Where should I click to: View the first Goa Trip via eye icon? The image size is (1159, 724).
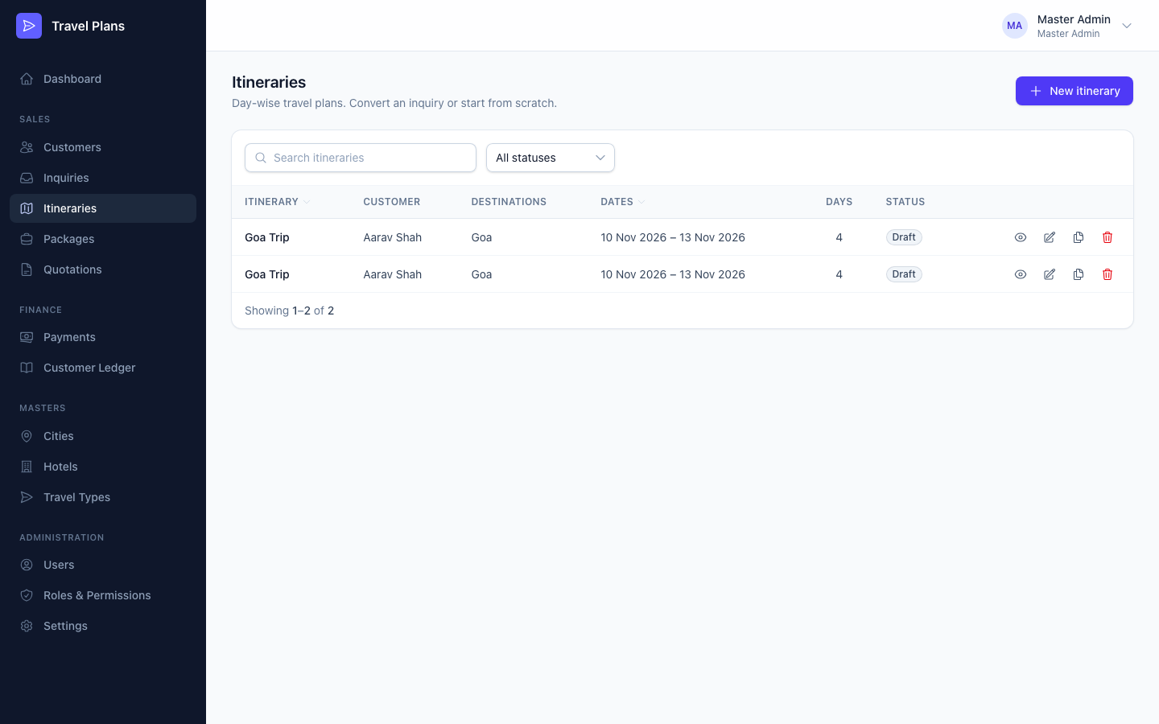pos(1021,237)
